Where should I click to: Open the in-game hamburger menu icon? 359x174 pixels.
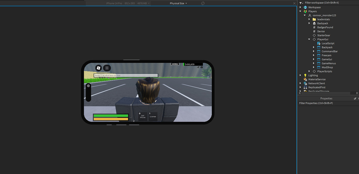point(107,68)
